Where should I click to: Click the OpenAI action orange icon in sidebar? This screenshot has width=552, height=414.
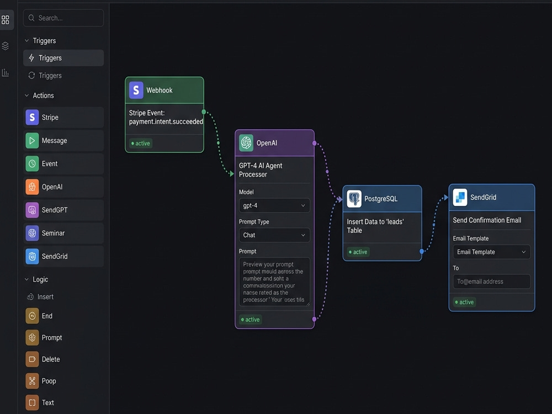(x=32, y=187)
